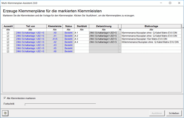Click the Schließen button
Viewport: 184px width, 118px height.
(x=174, y=113)
